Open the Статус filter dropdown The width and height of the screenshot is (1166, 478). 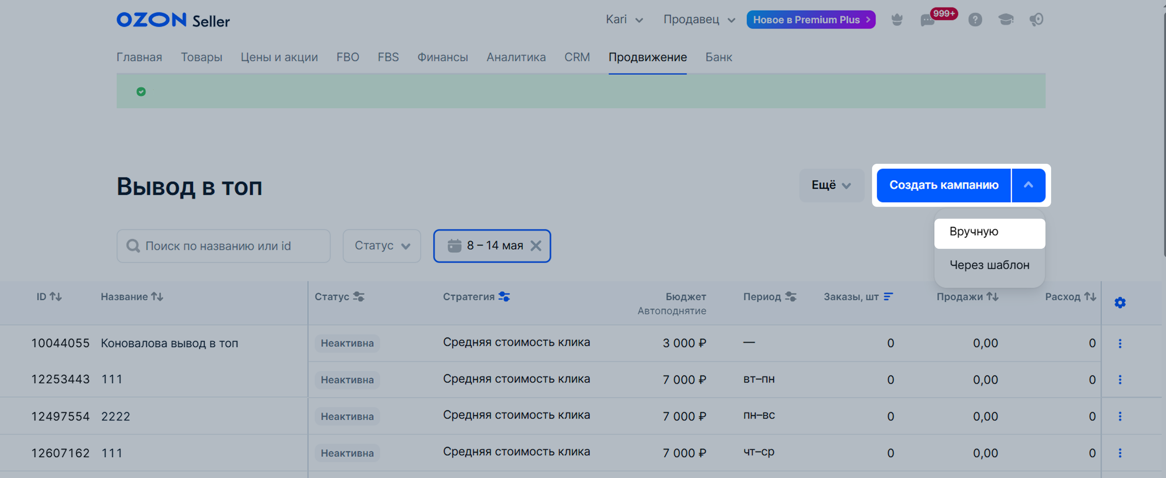point(382,246)
